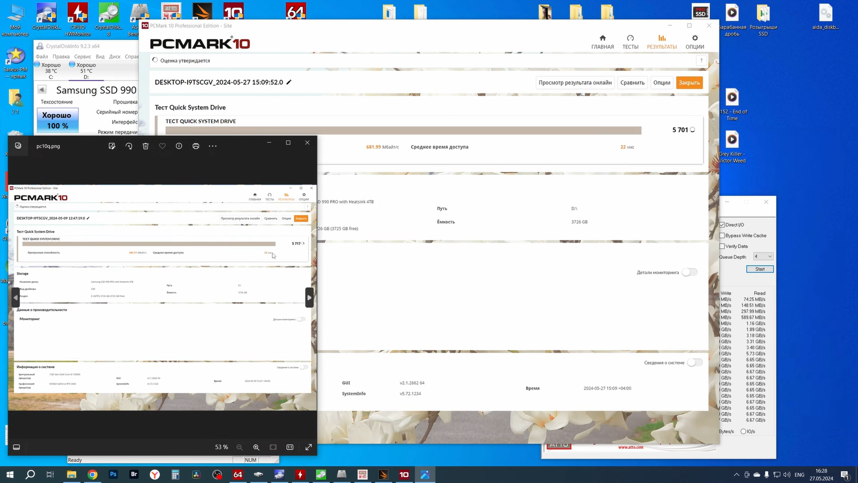Uncheck the Direct I/O checkbox
The image size is (858, 483).
(722, 225)
